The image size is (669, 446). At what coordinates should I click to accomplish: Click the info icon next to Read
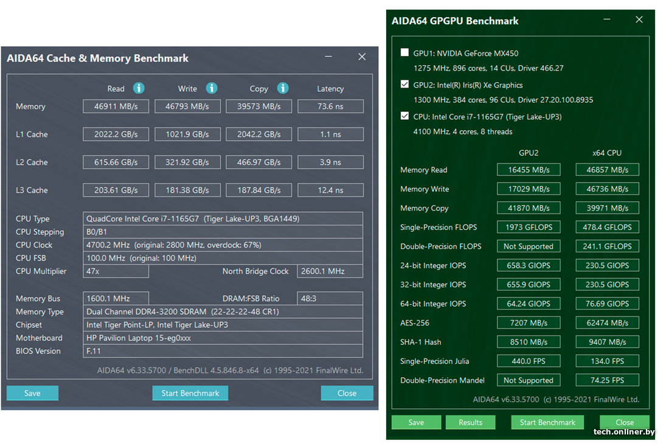139,88
